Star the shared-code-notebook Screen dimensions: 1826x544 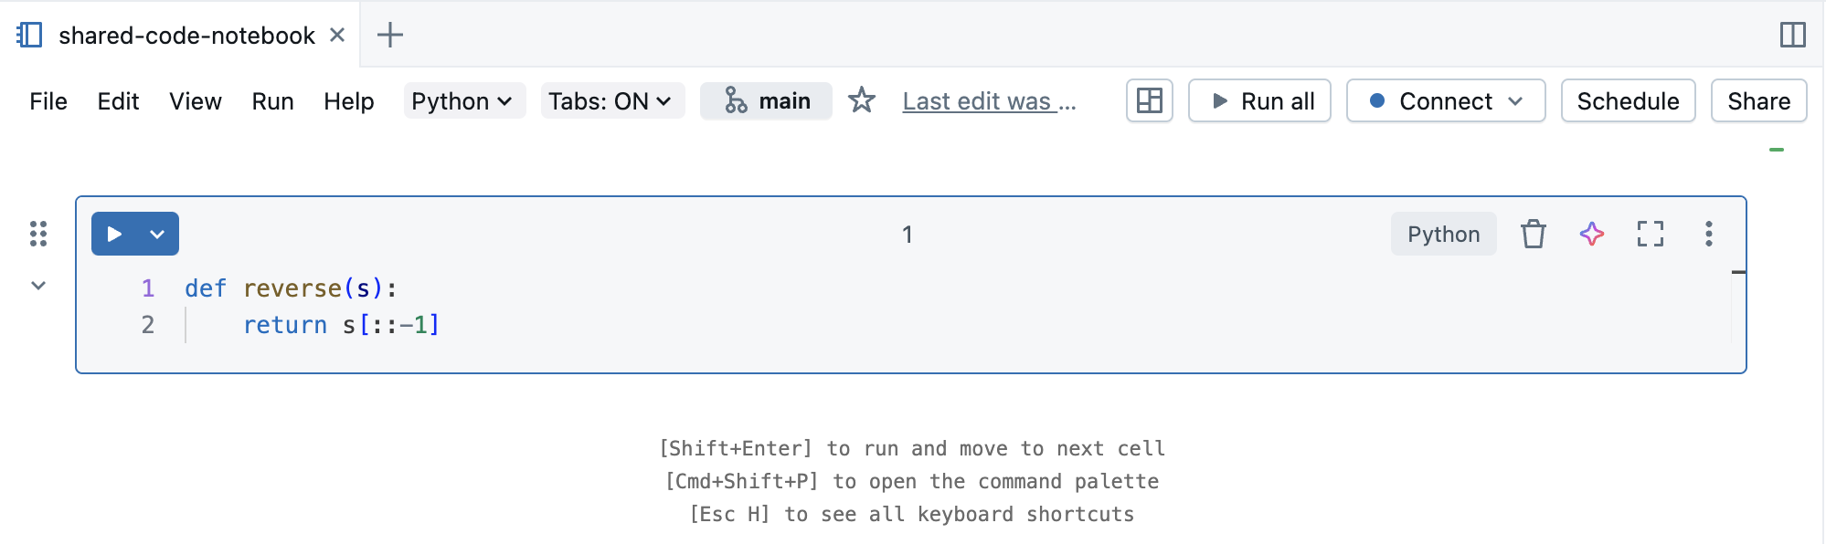coord(861,101)
